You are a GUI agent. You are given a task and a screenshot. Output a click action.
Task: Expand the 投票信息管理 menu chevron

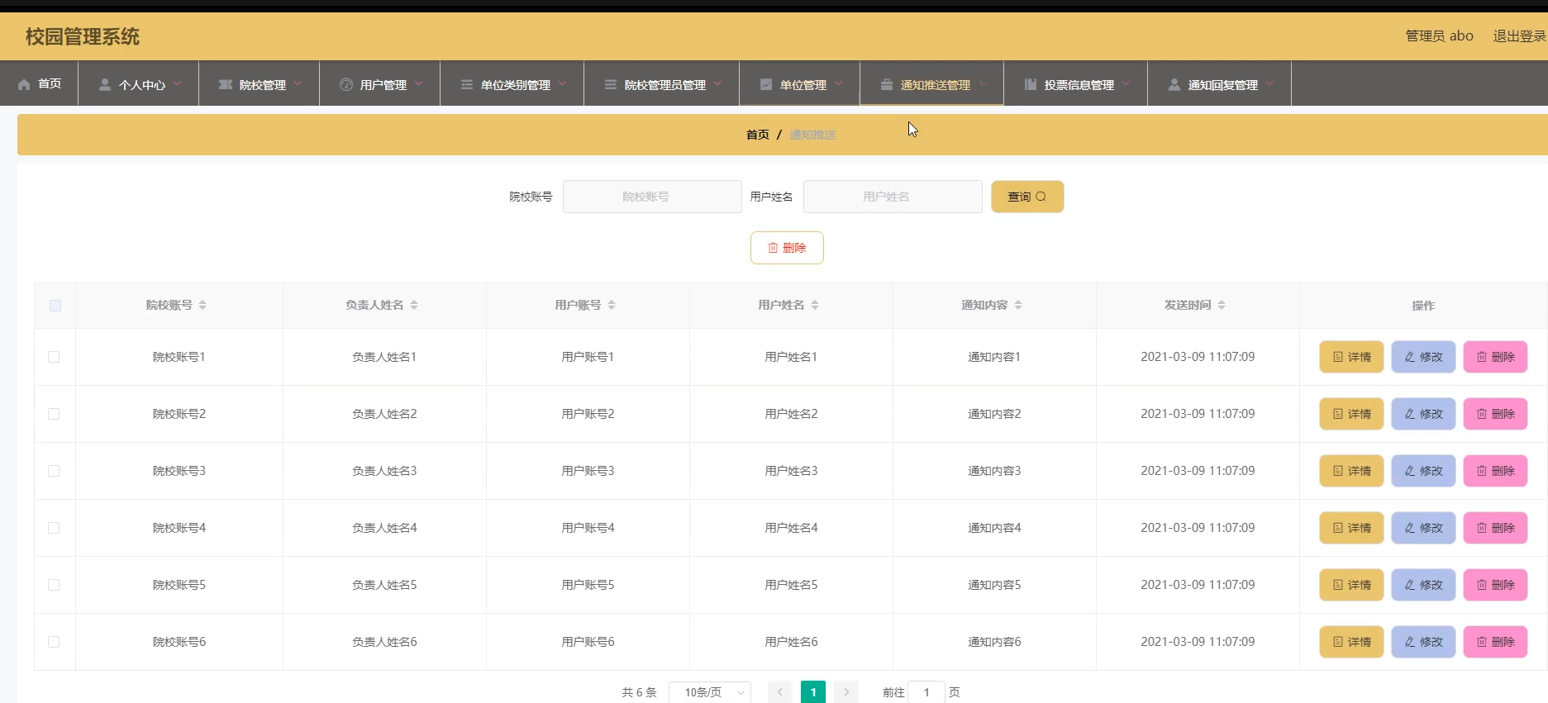click(x=1126, y=83)
